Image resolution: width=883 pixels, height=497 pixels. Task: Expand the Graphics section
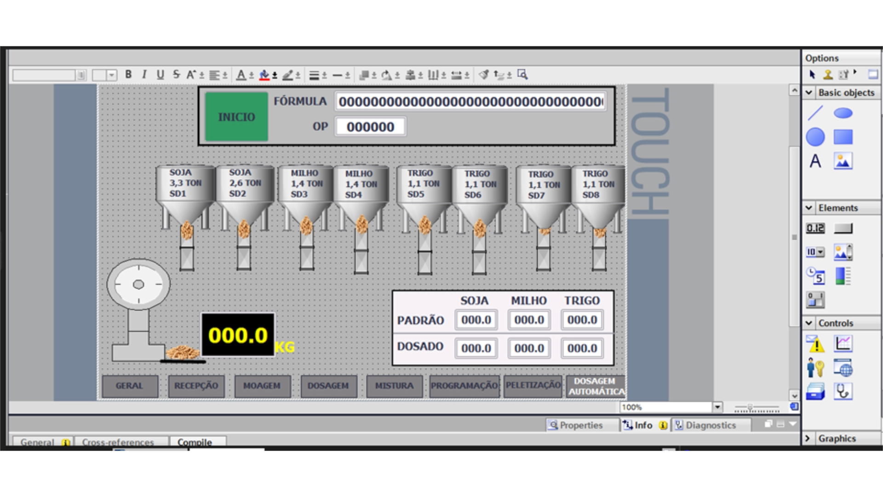tap(808, 439)
